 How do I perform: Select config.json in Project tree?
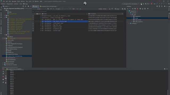[x=10, y=45]
